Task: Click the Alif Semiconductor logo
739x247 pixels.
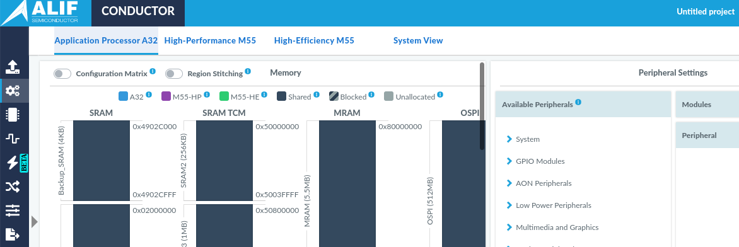Action: click(40, 12)
